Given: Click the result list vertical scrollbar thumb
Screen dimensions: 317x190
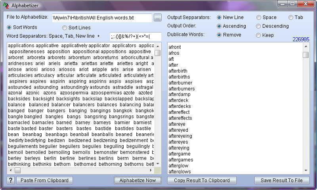Looking at the screenshot, I should (x=306, y=55).
